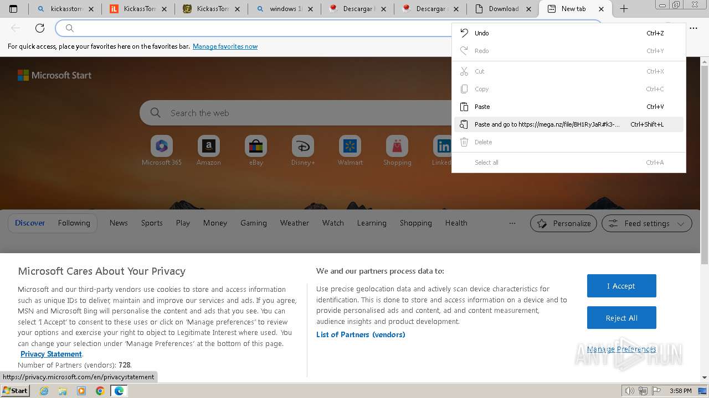Image resolution: width=709 pixels, height=398 pixels.
Task: Open File Explorer from the taskbar
Action: 63,391
